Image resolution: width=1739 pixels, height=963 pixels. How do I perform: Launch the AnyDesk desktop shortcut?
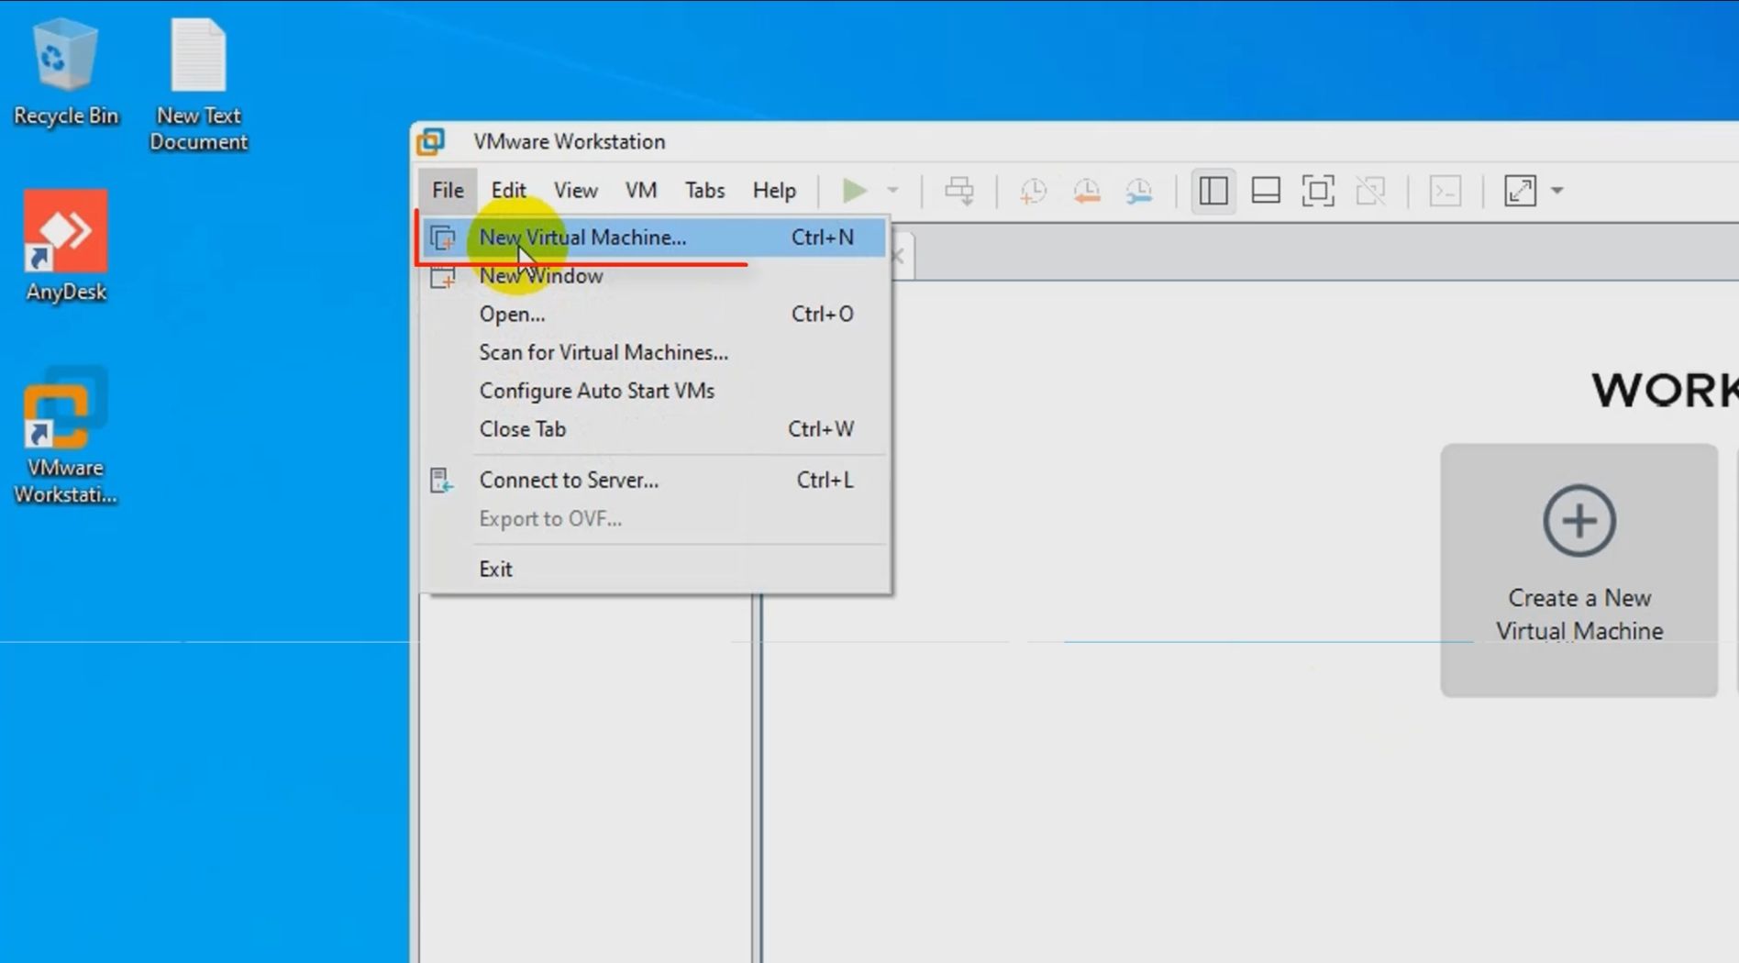pyautogui.click(x=65, y=246)
